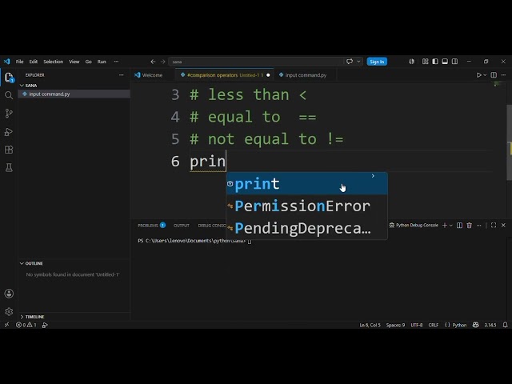Open Copilot status icon in status bar
Image resolution: width=512 pixels, height=384 pixels.
point(476,325)
